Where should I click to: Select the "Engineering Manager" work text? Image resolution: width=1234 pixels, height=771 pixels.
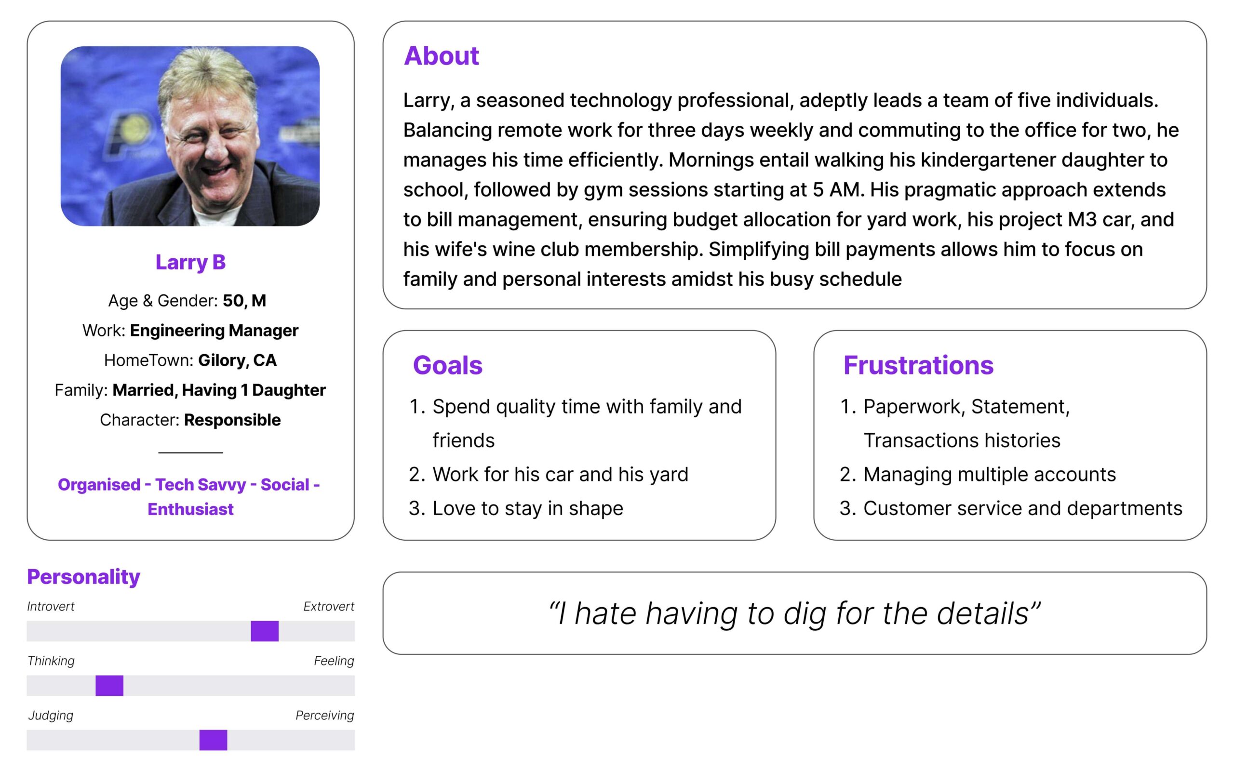coord(214,331)
